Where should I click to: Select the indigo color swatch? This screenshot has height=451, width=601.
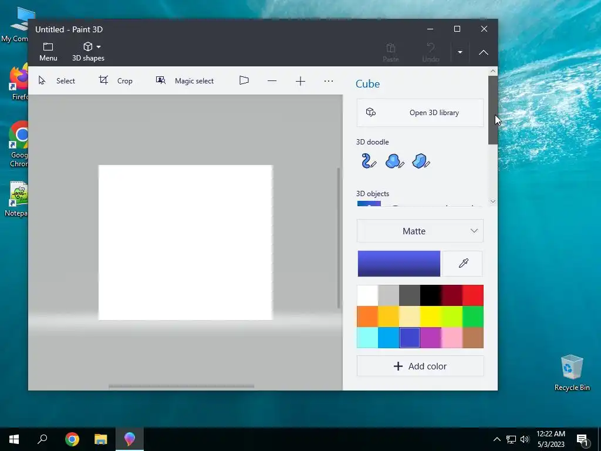[x=409, y=338]
